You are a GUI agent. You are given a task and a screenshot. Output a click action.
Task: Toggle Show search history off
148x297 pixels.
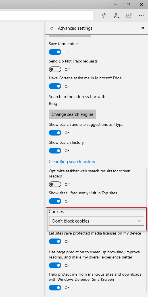[x=55, y=151]
